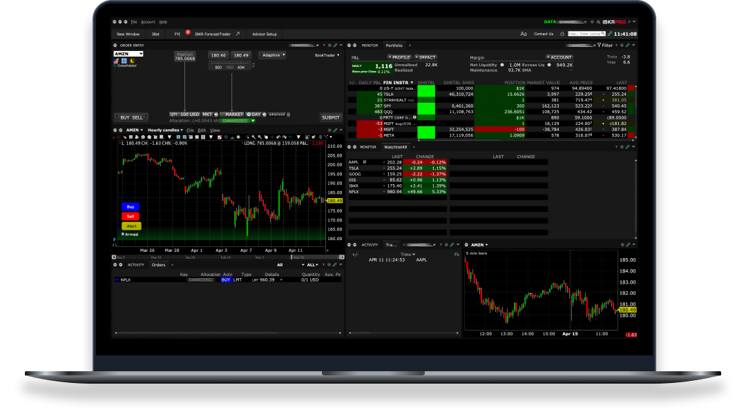Select the crosshair tool in chart toolbar
This screenshot has width=746, height=414.
point(273,137)
